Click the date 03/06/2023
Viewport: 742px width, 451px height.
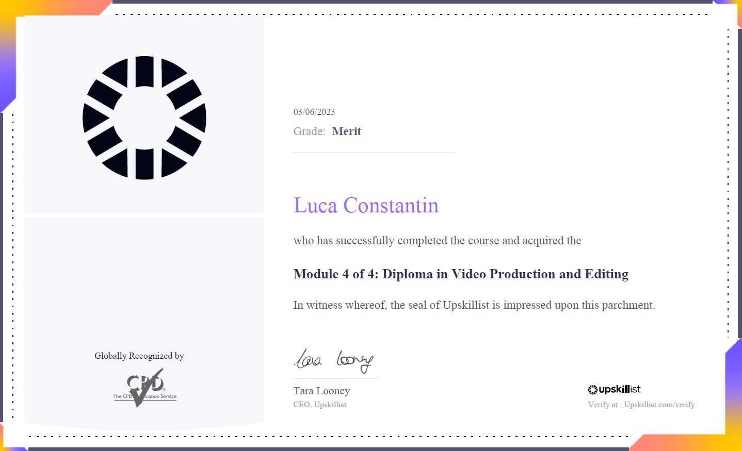coord(314,112)
